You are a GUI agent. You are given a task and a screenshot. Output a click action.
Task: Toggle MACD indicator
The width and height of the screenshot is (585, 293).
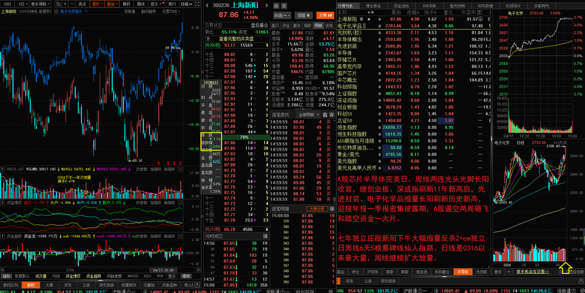point(133,276)
